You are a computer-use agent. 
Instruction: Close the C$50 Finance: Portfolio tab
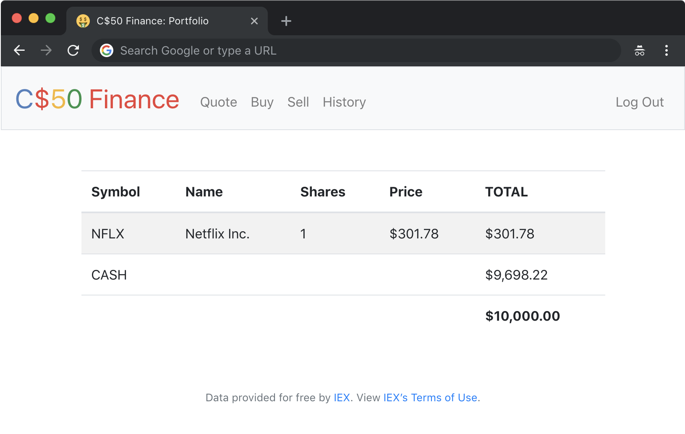(x=254, y=21)
